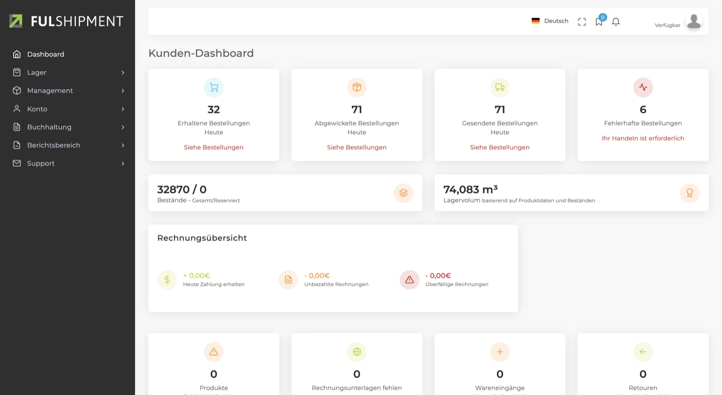Viewport: 722px width, 395px height.
Task: Click the Support envelope icon
Action: [x=17, y=163]
